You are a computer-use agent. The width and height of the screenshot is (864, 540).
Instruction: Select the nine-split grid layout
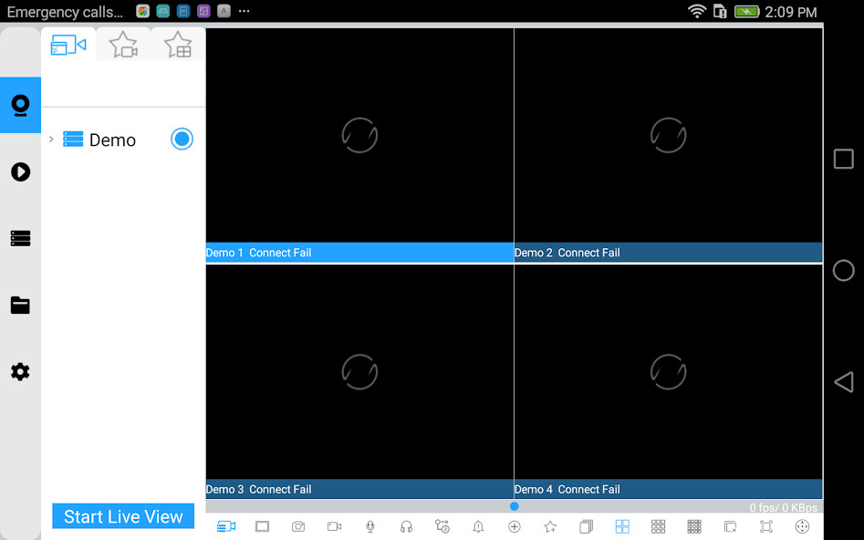658,527
